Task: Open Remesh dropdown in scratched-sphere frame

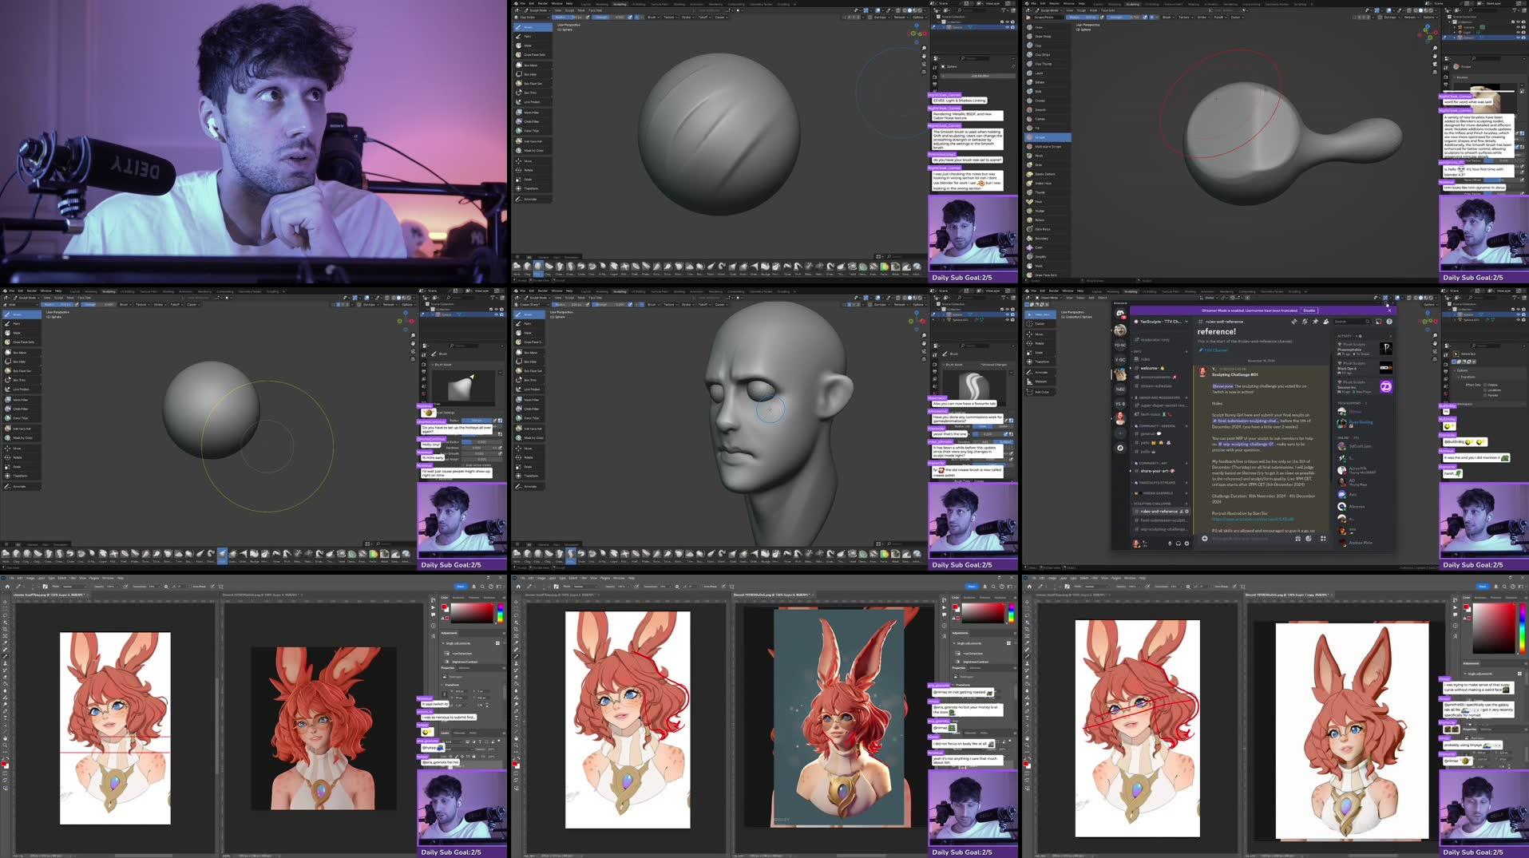Action: (x=901, y=18)
